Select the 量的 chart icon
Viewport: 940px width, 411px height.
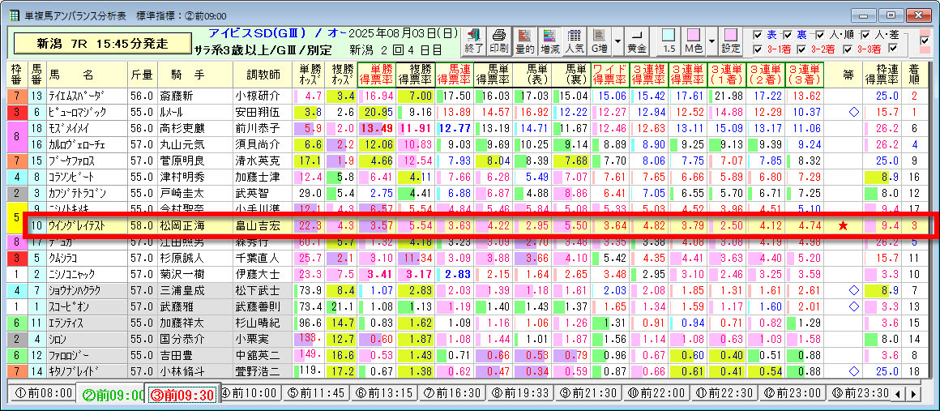click(x=526, y=41)
